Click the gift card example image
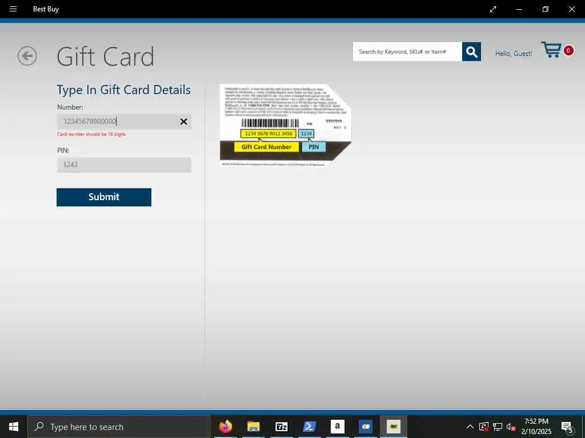Screen dimensions: 585x438 286,125
